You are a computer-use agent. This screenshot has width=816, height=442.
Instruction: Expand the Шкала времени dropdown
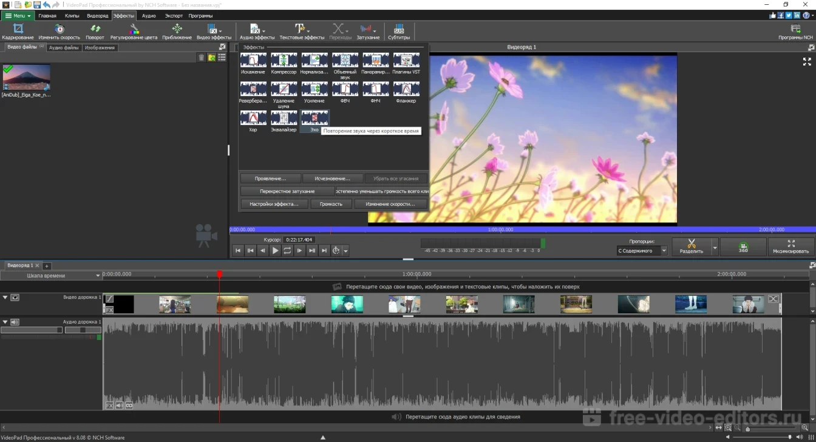[98, 276]
